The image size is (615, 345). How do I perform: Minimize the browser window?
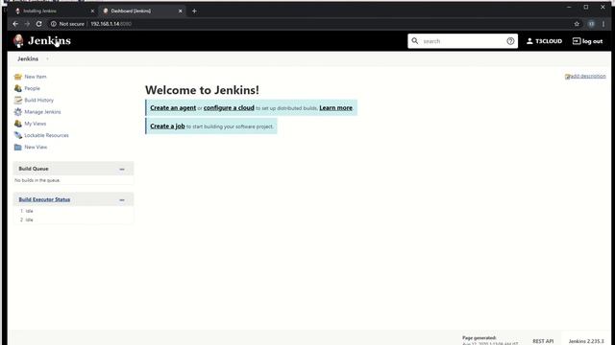[569, 7]
